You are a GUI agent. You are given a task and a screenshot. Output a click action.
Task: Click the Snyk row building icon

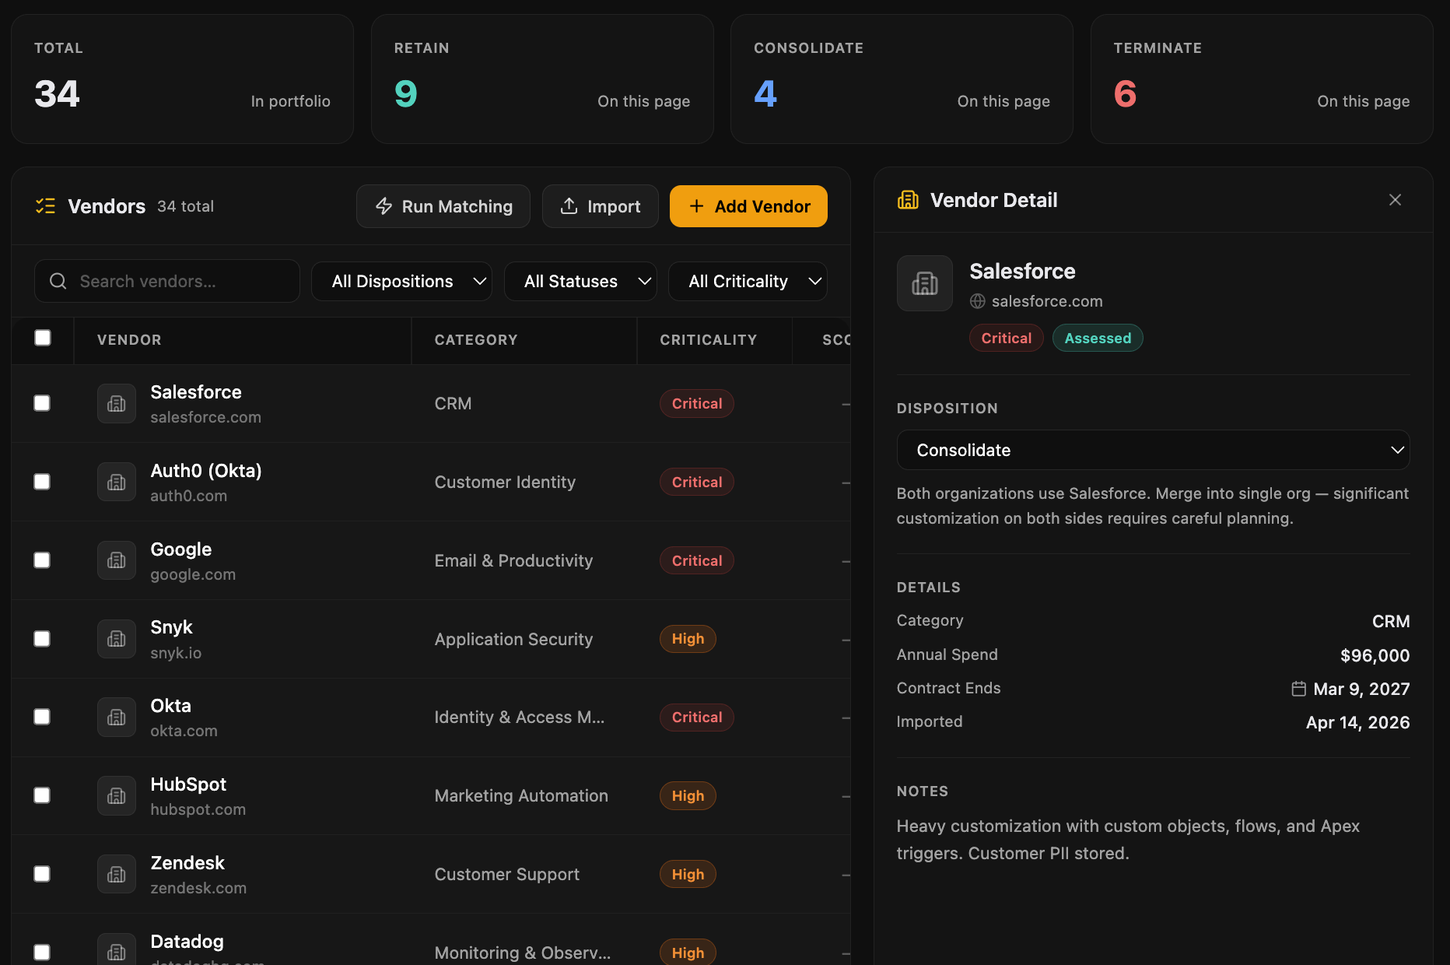coord(117,639)
